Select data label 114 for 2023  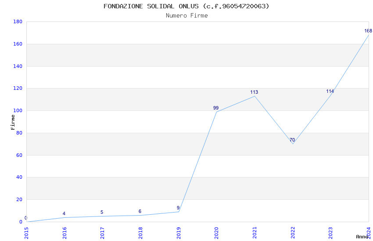pos(330,91)
